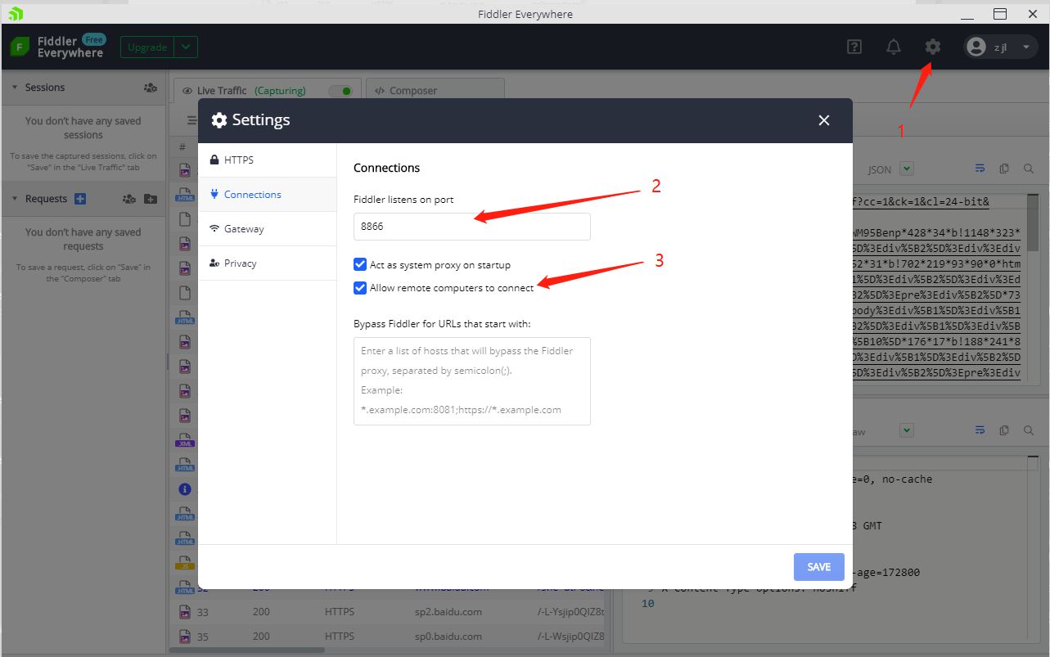Click search icon in JSON inspector
Screen dimensions: 1050x657
click(x=1029, y=169)
